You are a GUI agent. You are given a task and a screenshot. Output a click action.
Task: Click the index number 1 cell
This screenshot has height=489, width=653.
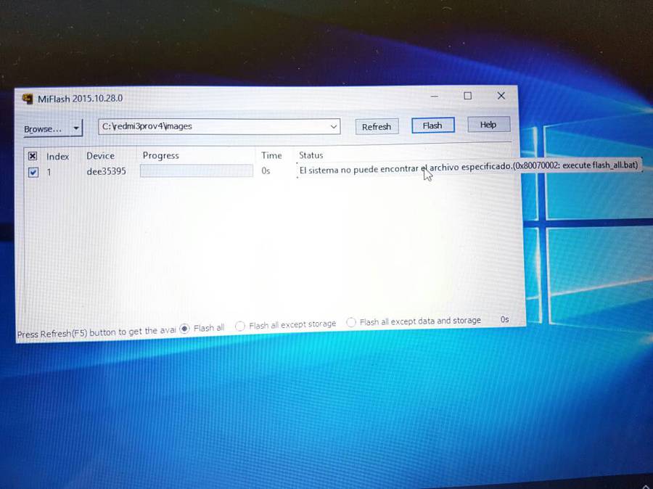[49, 172]
